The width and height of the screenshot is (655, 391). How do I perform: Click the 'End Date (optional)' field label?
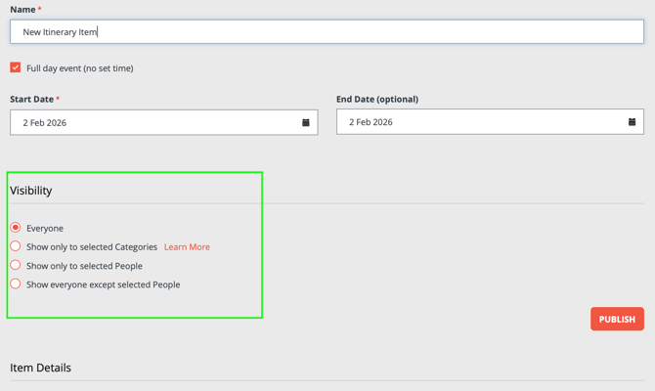tap(377, 99)
